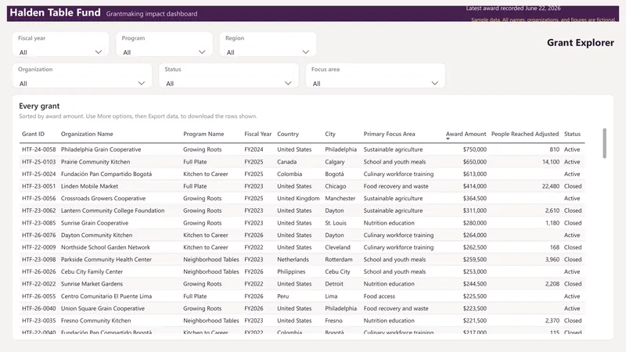626x352 pixels.
Task: Select grant ID HTF-26-0076
Action: coord(38,235)
